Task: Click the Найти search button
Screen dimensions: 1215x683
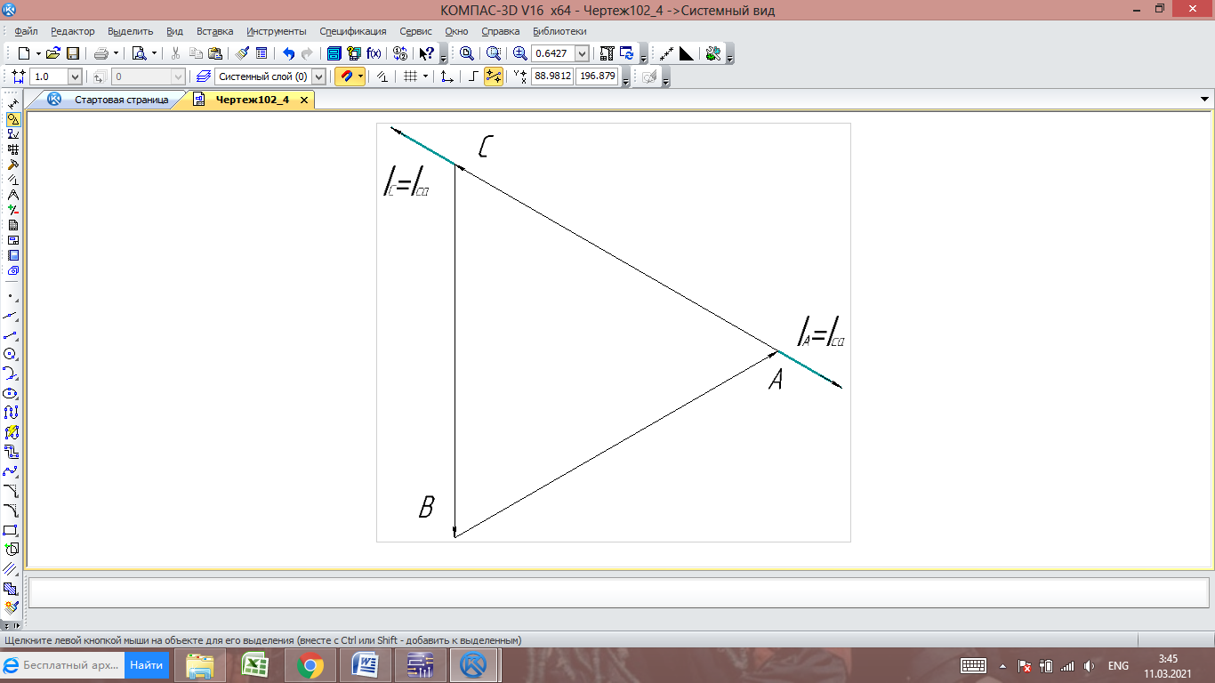Action: click(x=146, y=665)
